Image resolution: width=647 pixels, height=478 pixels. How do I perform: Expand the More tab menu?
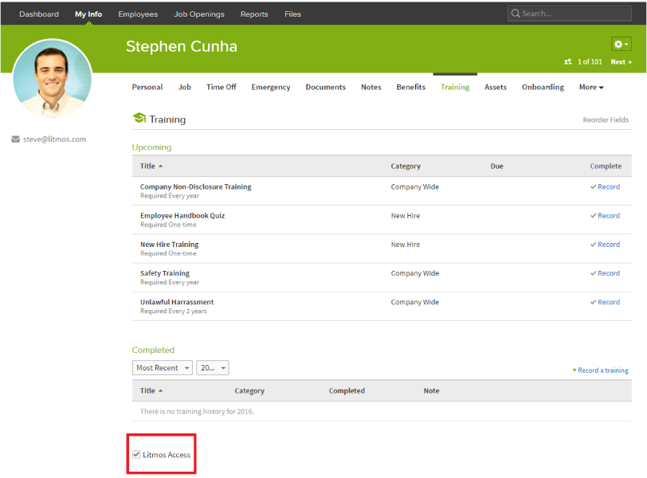coord(591,88)
